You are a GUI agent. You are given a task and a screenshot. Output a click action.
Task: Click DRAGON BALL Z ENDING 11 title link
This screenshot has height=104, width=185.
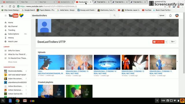tap(161, 73)
